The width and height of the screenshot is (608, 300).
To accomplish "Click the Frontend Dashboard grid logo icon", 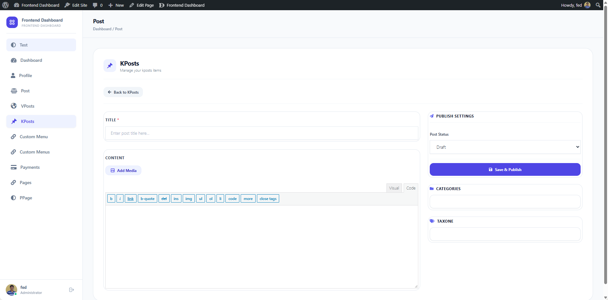I will 12,22.
